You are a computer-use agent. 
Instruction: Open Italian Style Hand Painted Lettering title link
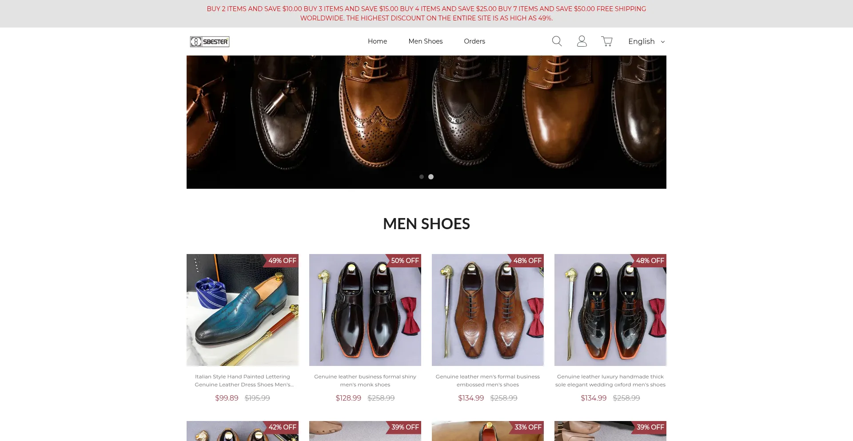(x=243, y=381)
